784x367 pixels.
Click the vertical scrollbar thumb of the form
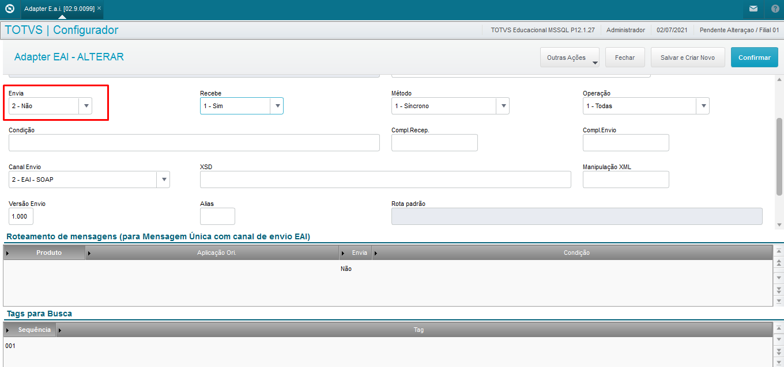click(x=779, y=156)
